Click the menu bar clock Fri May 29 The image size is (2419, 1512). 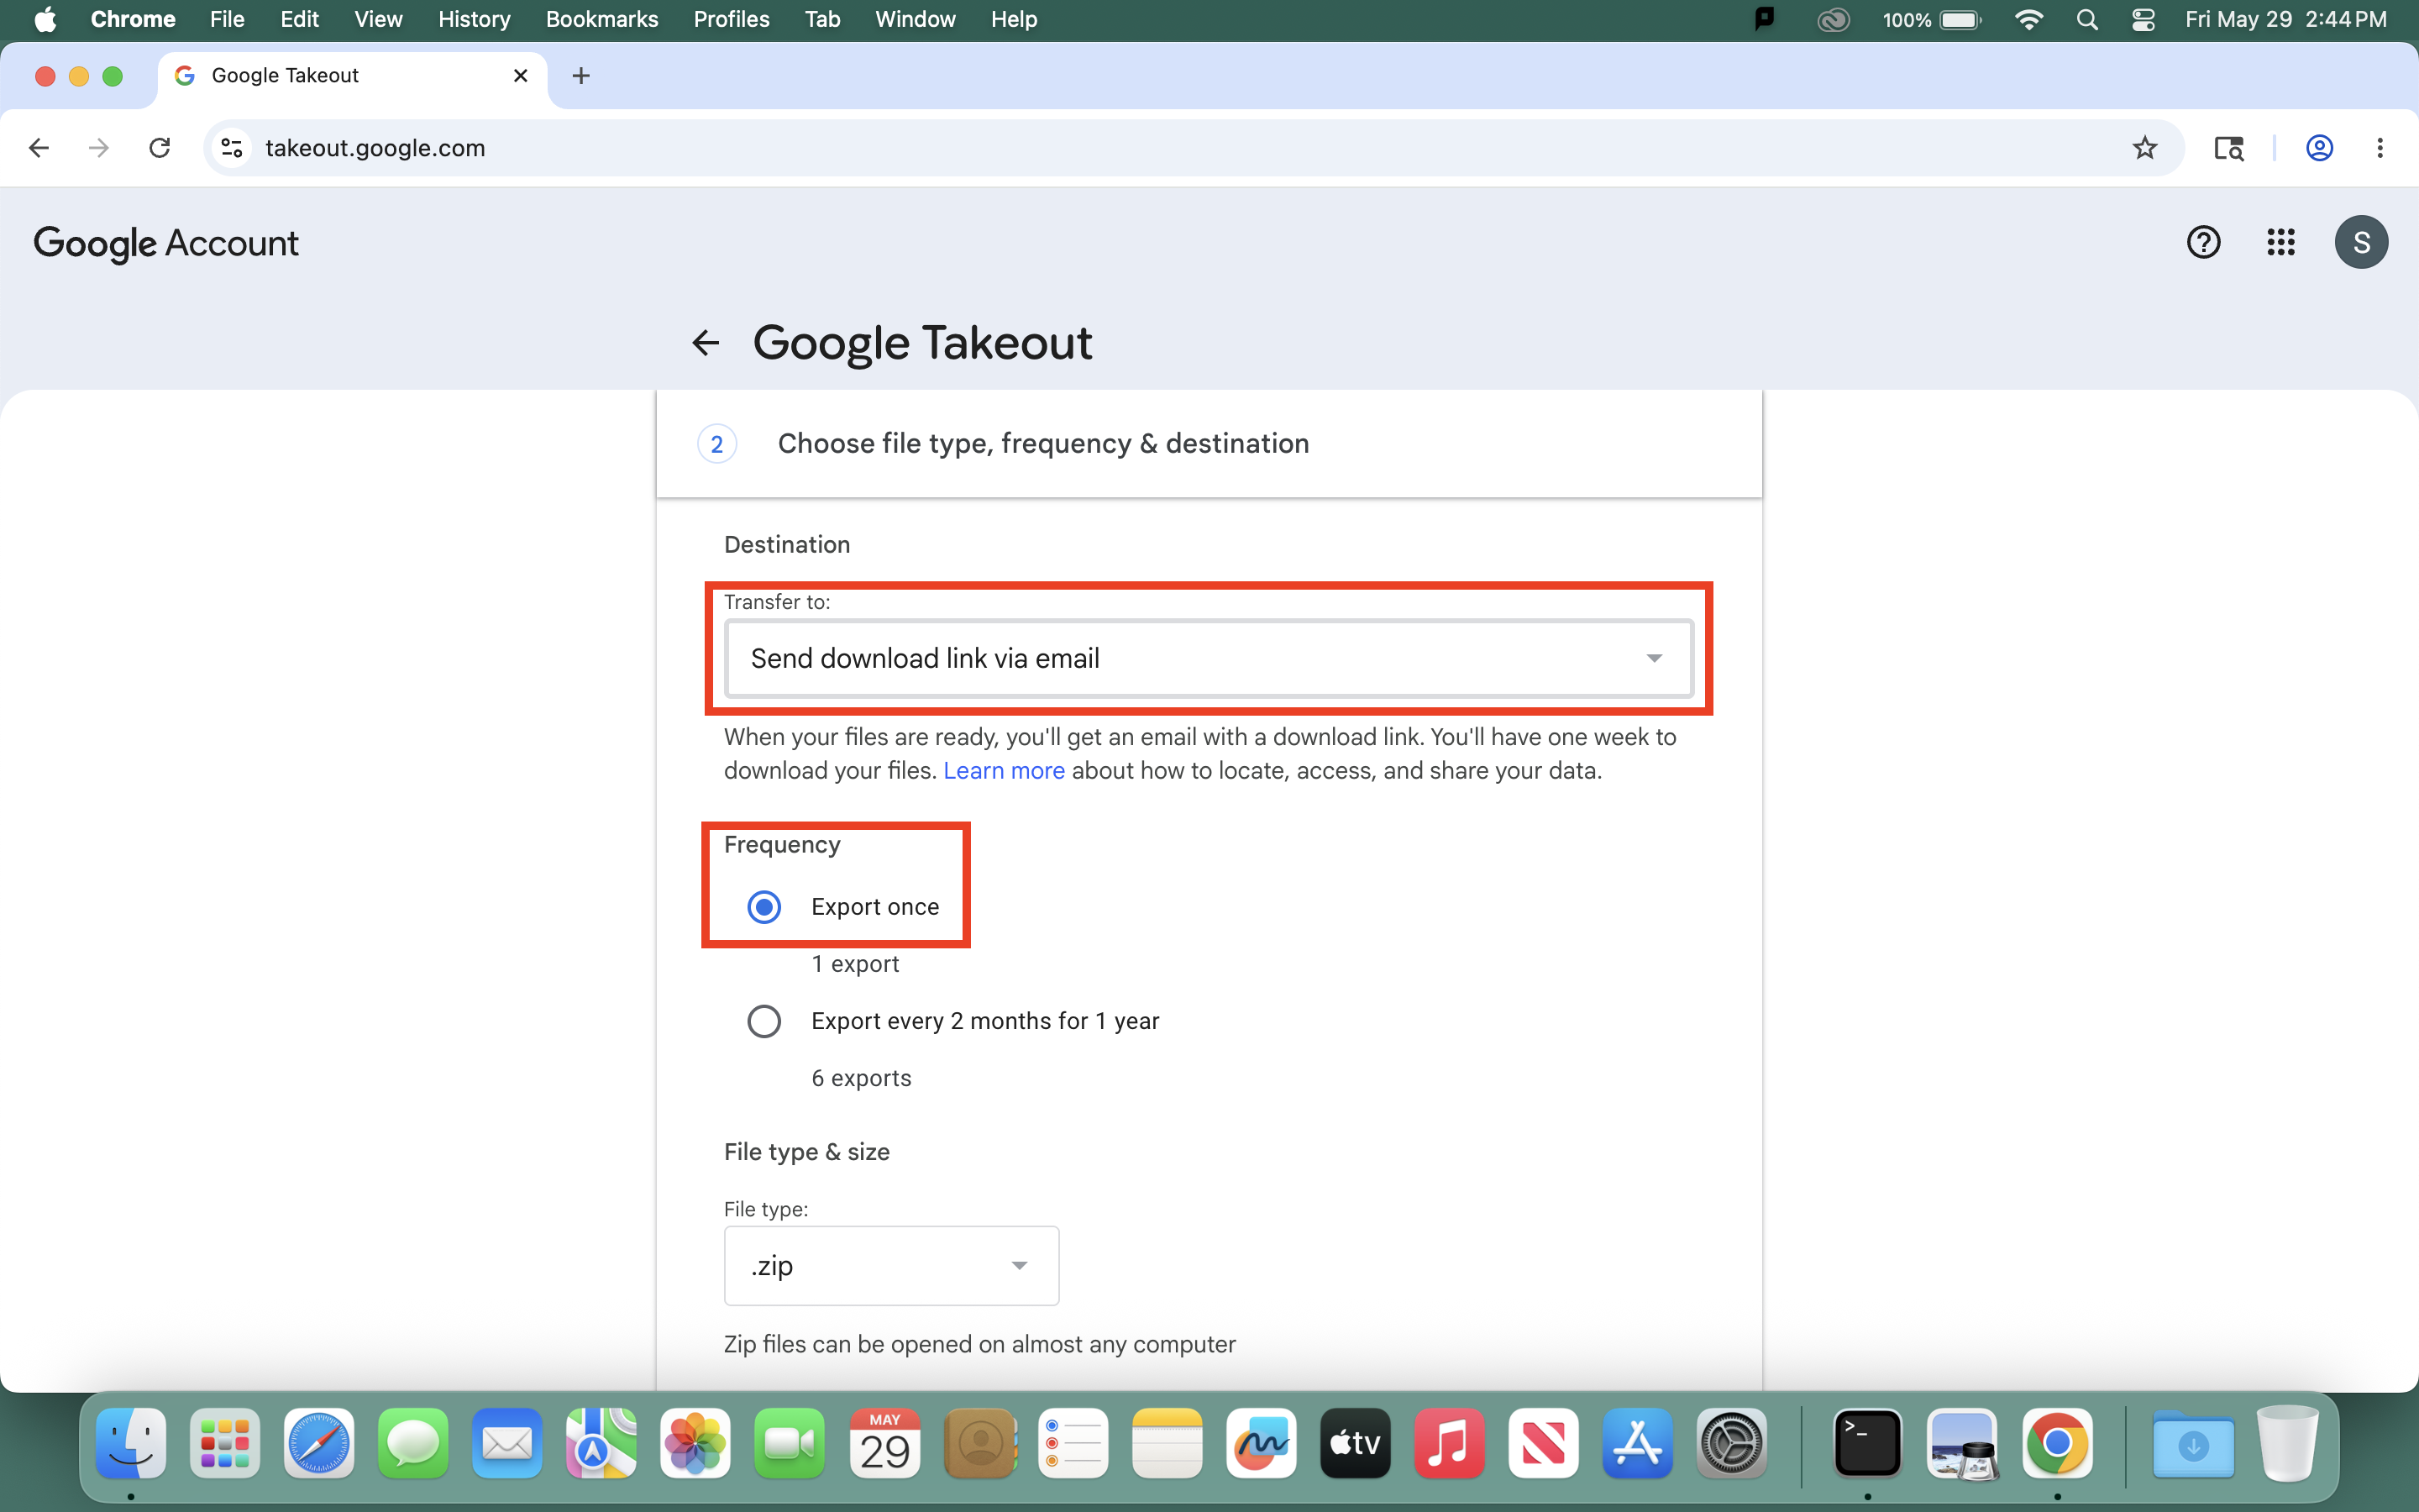[2286, 20]
